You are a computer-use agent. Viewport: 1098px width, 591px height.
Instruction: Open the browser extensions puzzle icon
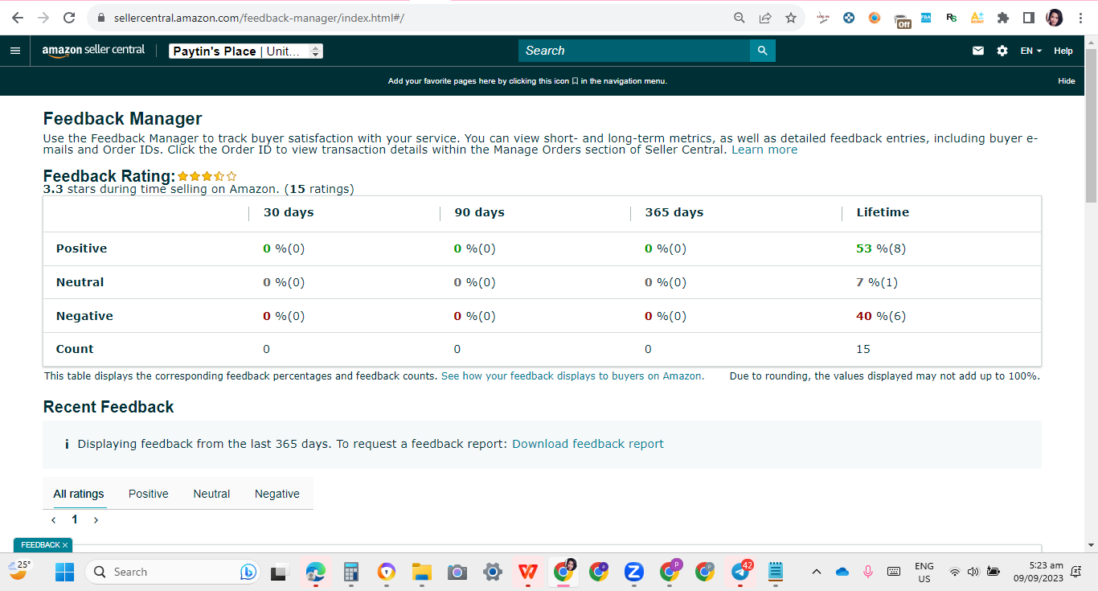(1002, 18)
